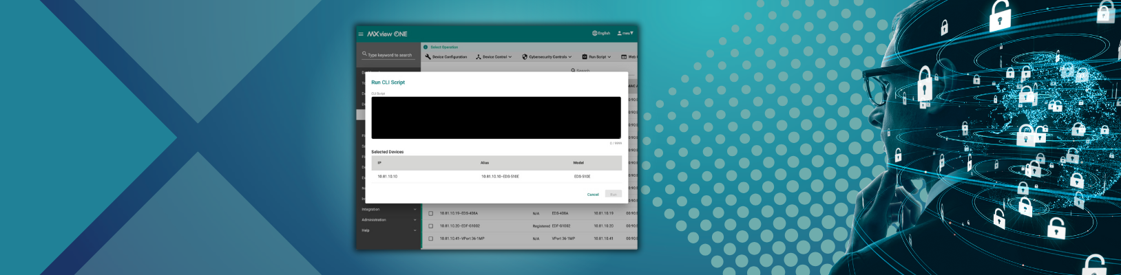Click the Alias column header
This screenshot has width=1121, height=275.
tap(485, 163)
